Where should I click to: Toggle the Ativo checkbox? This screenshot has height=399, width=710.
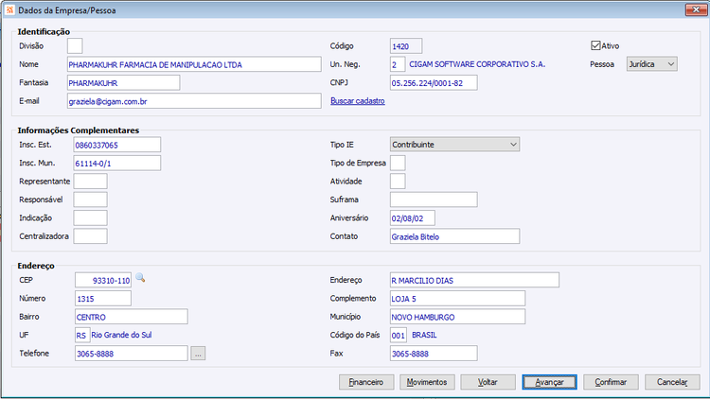click(x=595, y=45)
